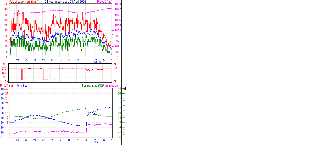
Task: Click the 975 value on pressure axis
Action: pos(117,57)
